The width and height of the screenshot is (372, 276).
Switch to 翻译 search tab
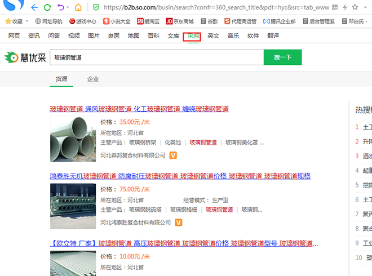tap(273, 36)
